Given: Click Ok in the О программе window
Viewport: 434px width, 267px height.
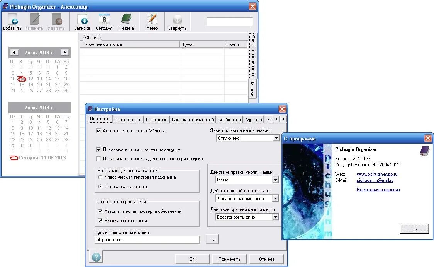Looking at the screenshot, I should (414, 229).
